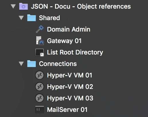Click the purple dynamic folder gear icon
The width and height of the screenshot is (148, 117).
(24, 6)
